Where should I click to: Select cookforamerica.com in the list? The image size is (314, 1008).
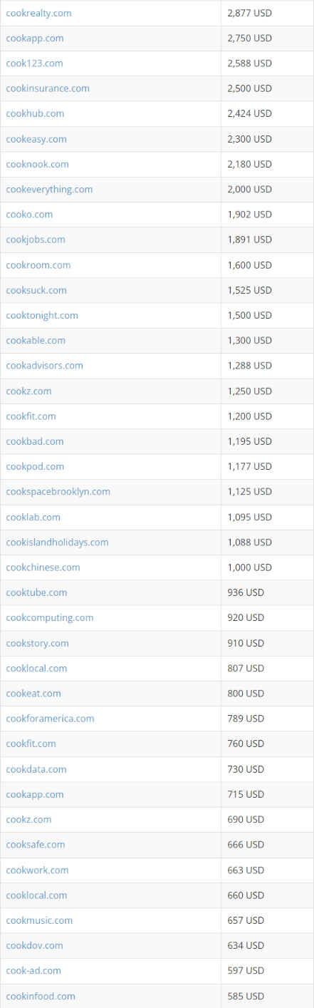(50, 719)
